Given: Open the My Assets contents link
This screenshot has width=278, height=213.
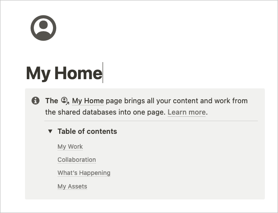Looking at the screenshot, I should (72, 186).
